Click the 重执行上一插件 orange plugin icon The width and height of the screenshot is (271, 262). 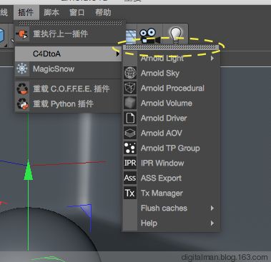[x=22, y=34]
